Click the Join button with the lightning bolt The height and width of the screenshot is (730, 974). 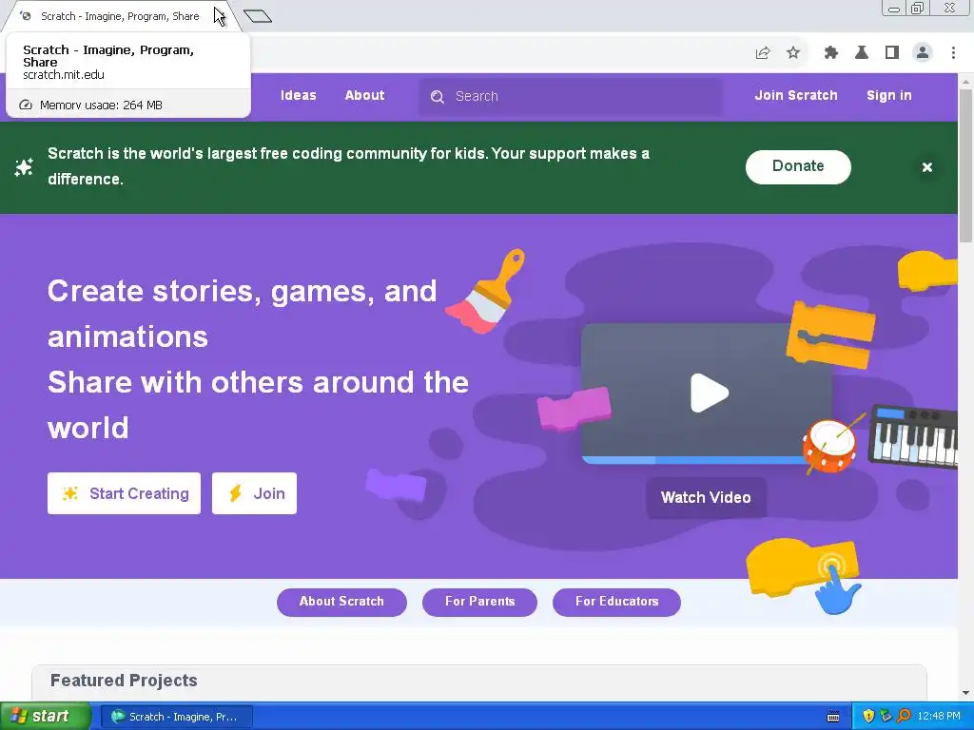tap(254, 493)
